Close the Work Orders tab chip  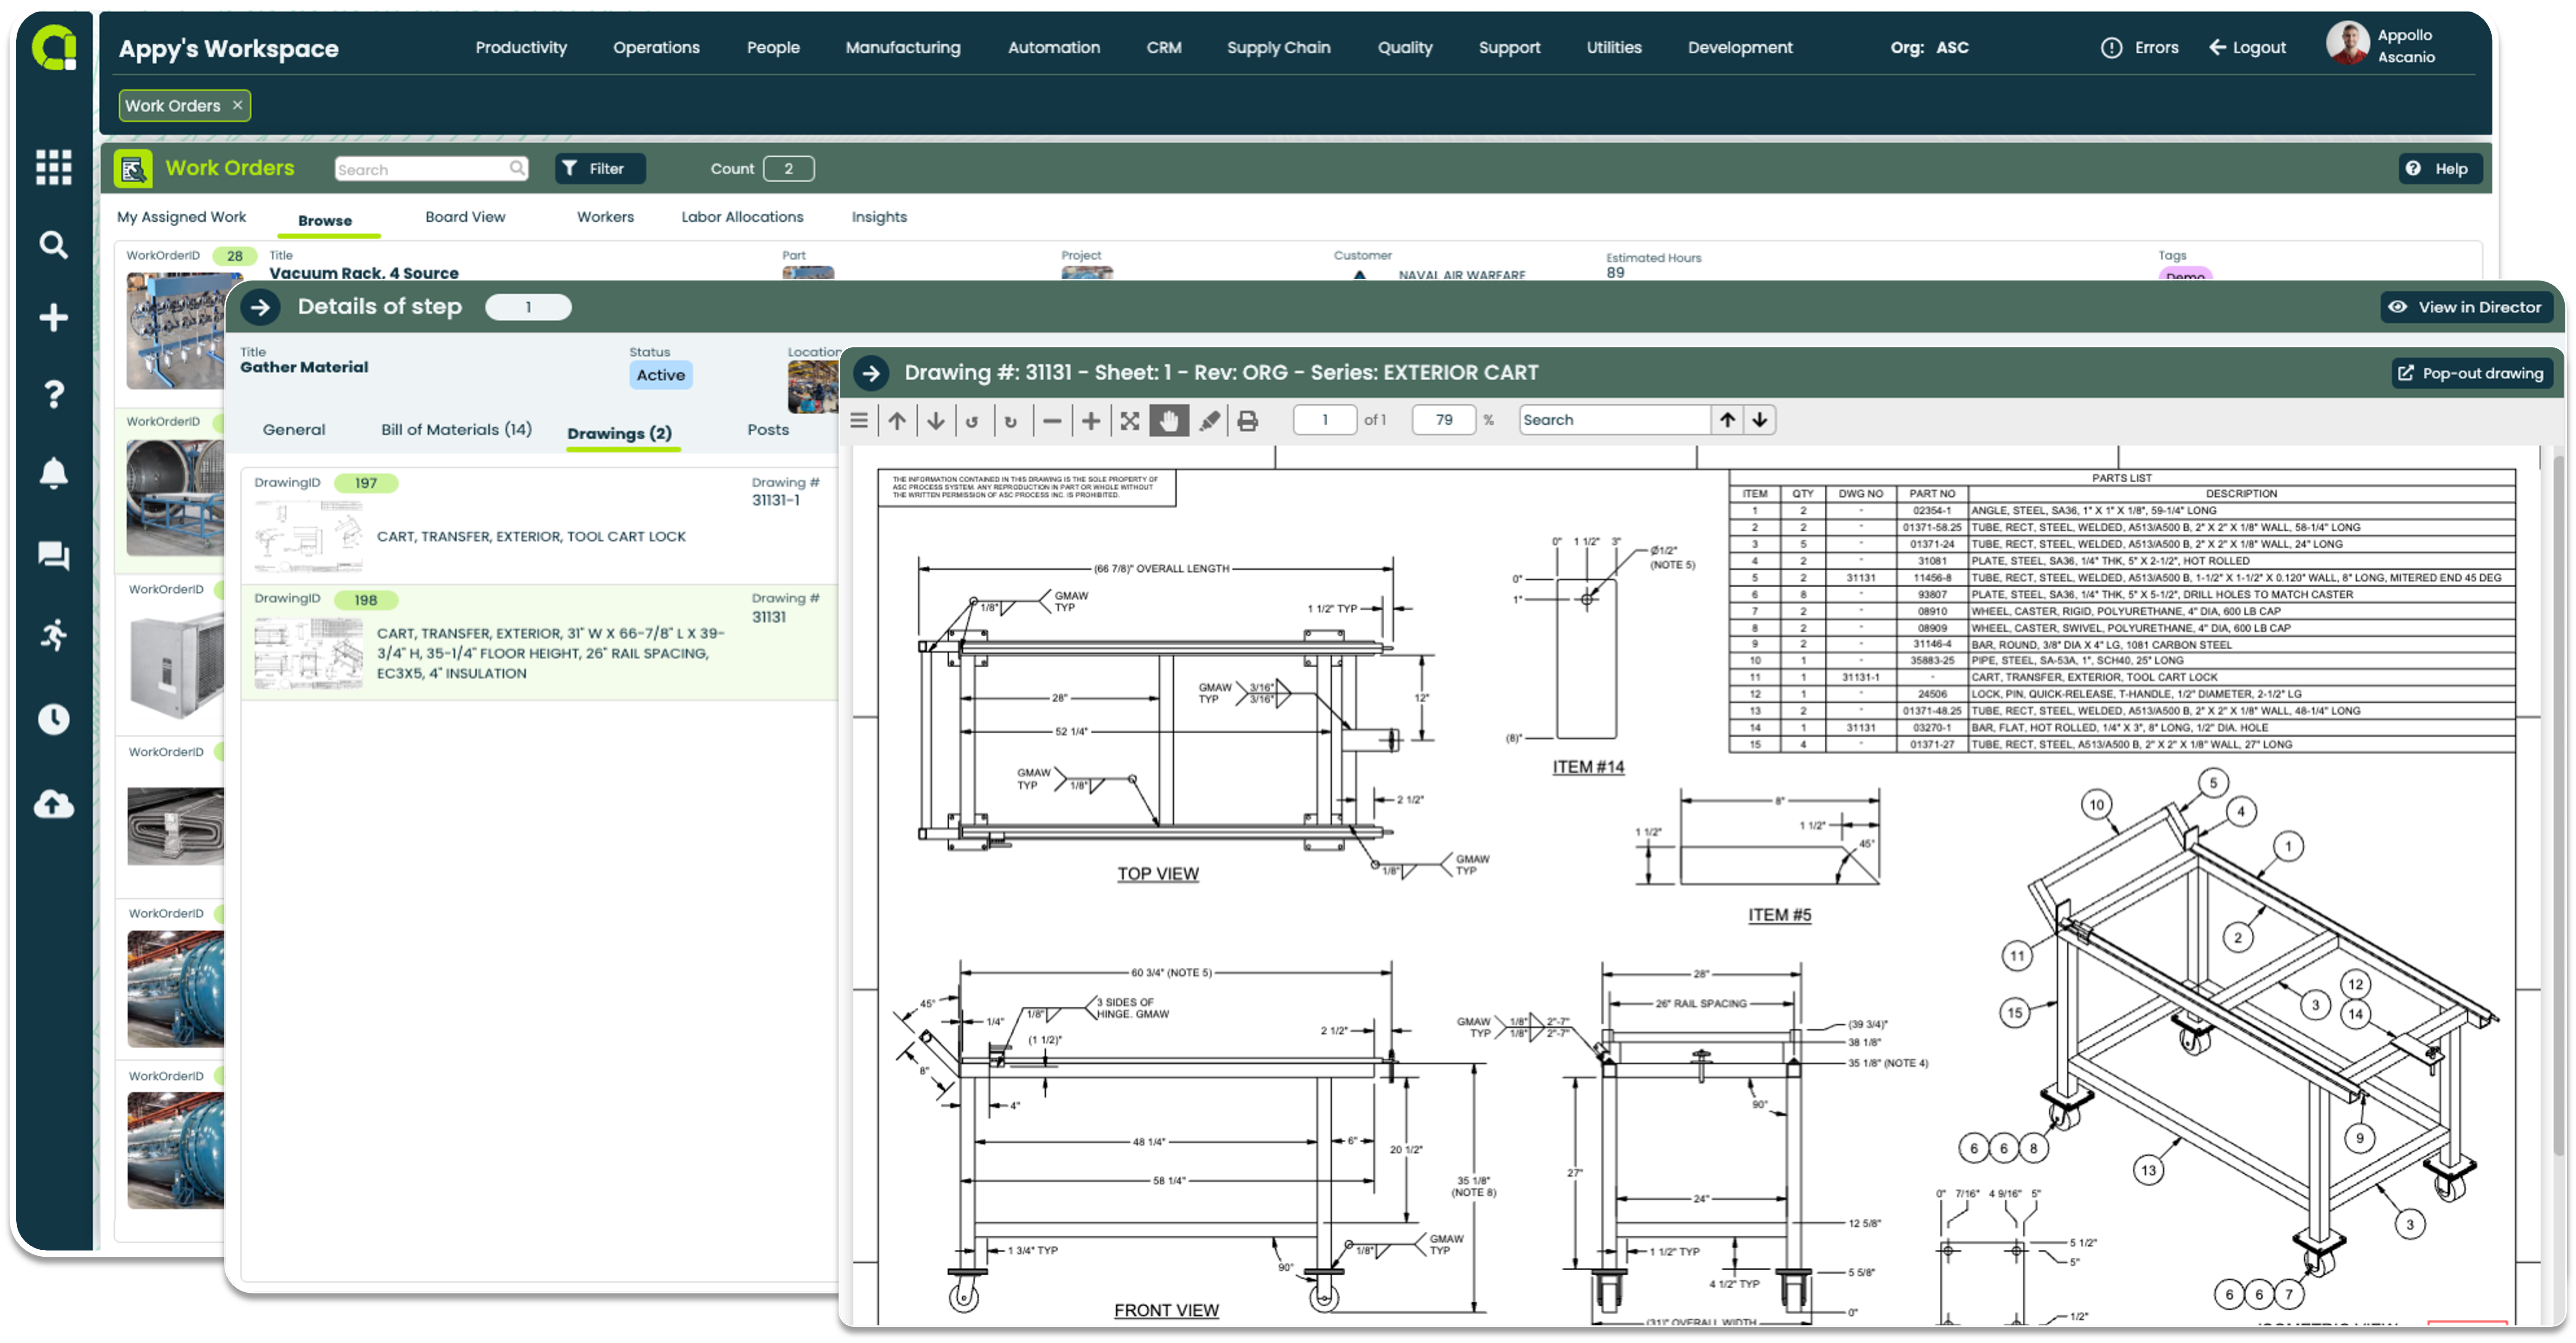237,105
